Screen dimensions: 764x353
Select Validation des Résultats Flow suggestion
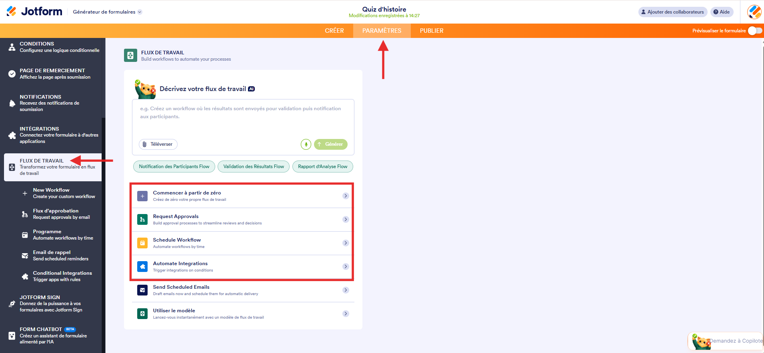click(254, 167)
